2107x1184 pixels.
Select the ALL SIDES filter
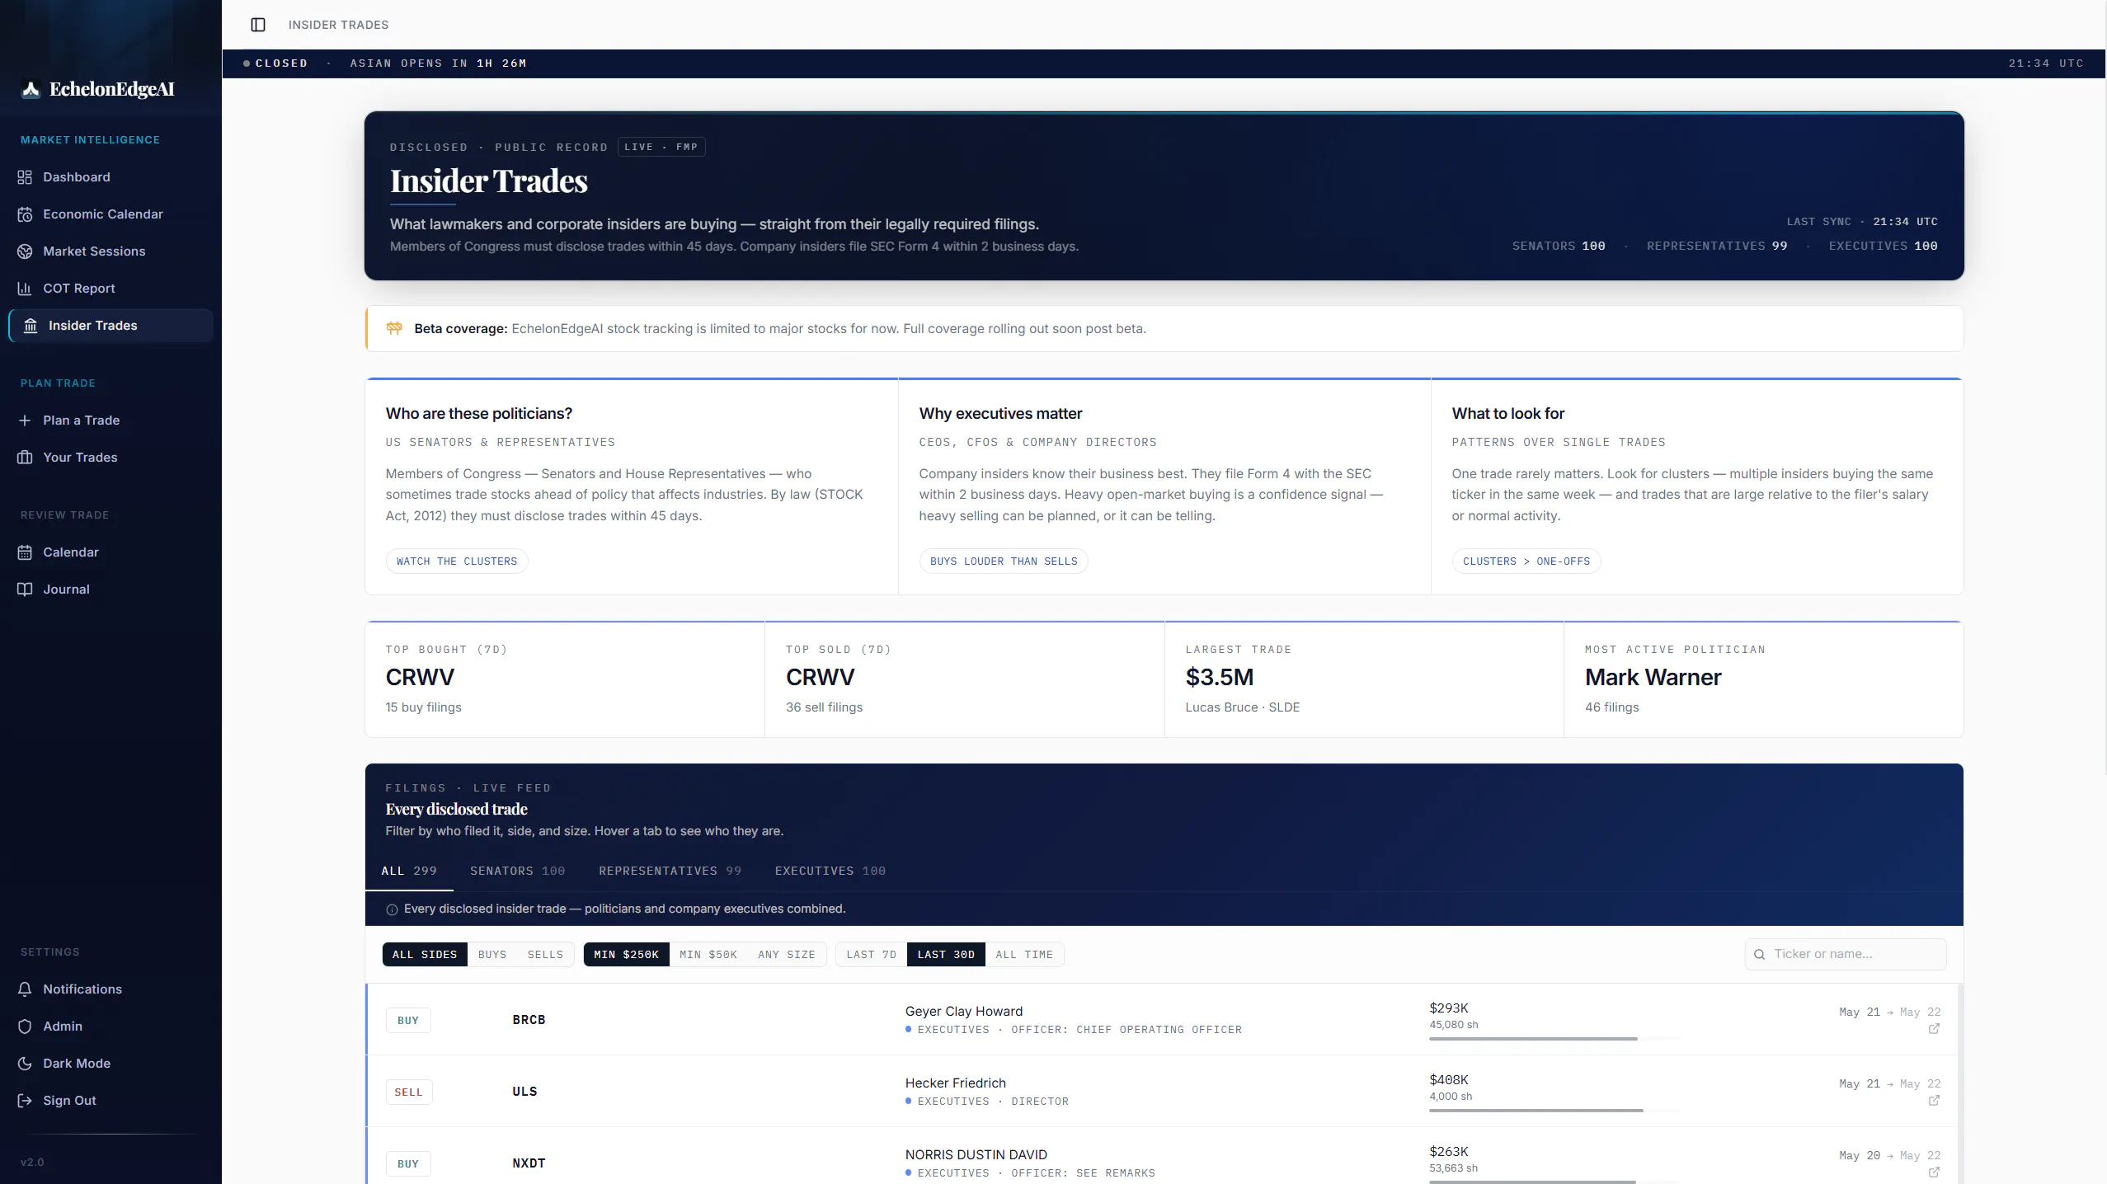coord(425,955)
